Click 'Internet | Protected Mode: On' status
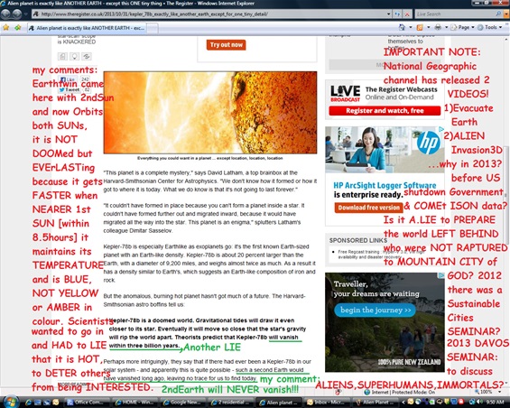The height and width of the screenshot is (408, 510). [x=400, y=393]
